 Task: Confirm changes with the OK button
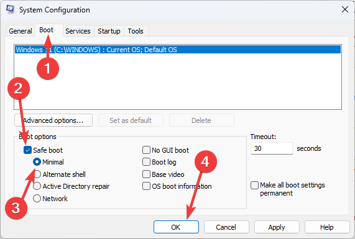coord(176,227)
